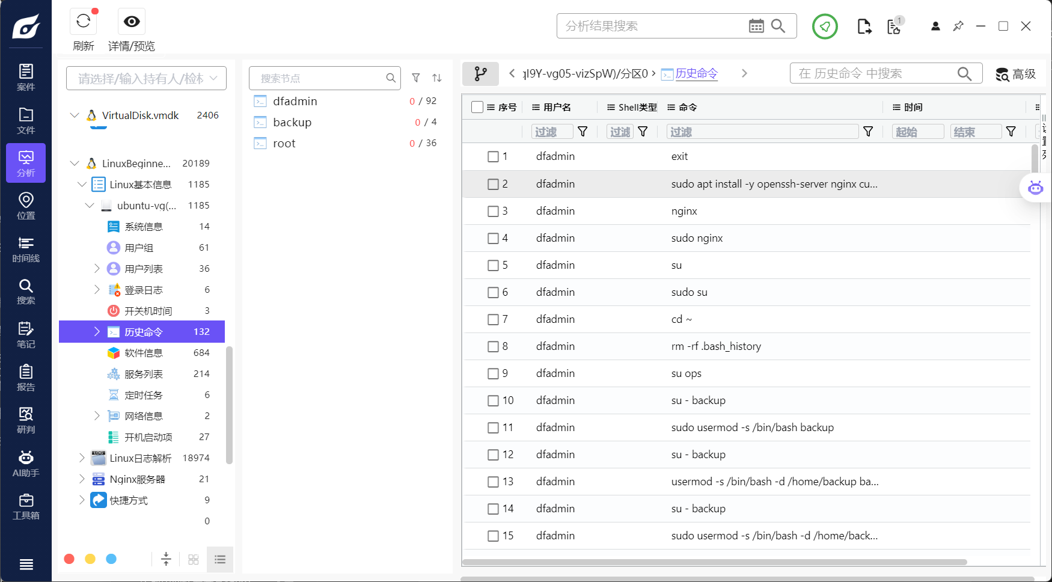Tick checkbox for row 9 su ops

493,373
